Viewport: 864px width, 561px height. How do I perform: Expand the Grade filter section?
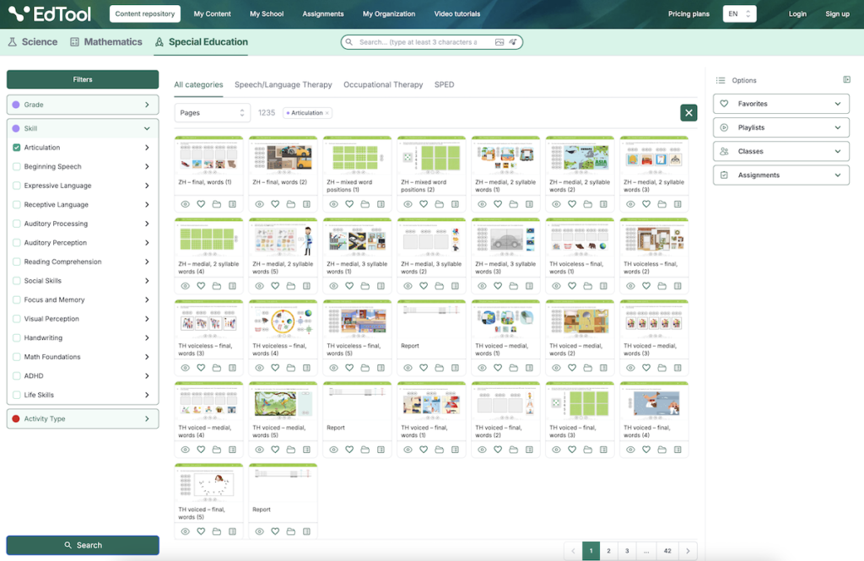point(83,105)
